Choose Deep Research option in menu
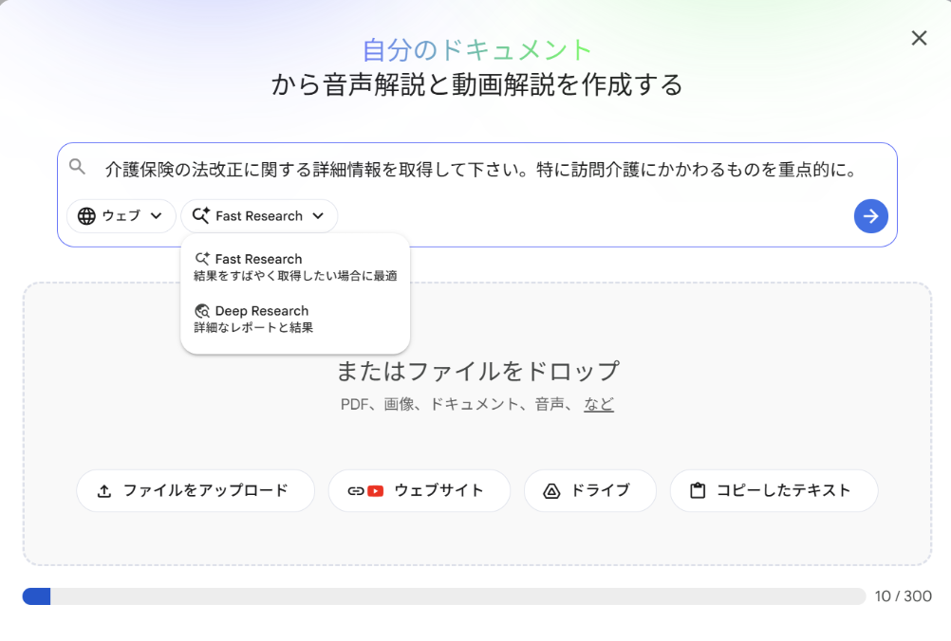This screenshot has height=641, width=951. [295, 320]
